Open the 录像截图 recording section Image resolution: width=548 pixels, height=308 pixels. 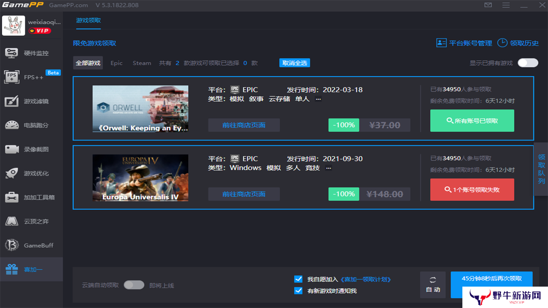31,149
